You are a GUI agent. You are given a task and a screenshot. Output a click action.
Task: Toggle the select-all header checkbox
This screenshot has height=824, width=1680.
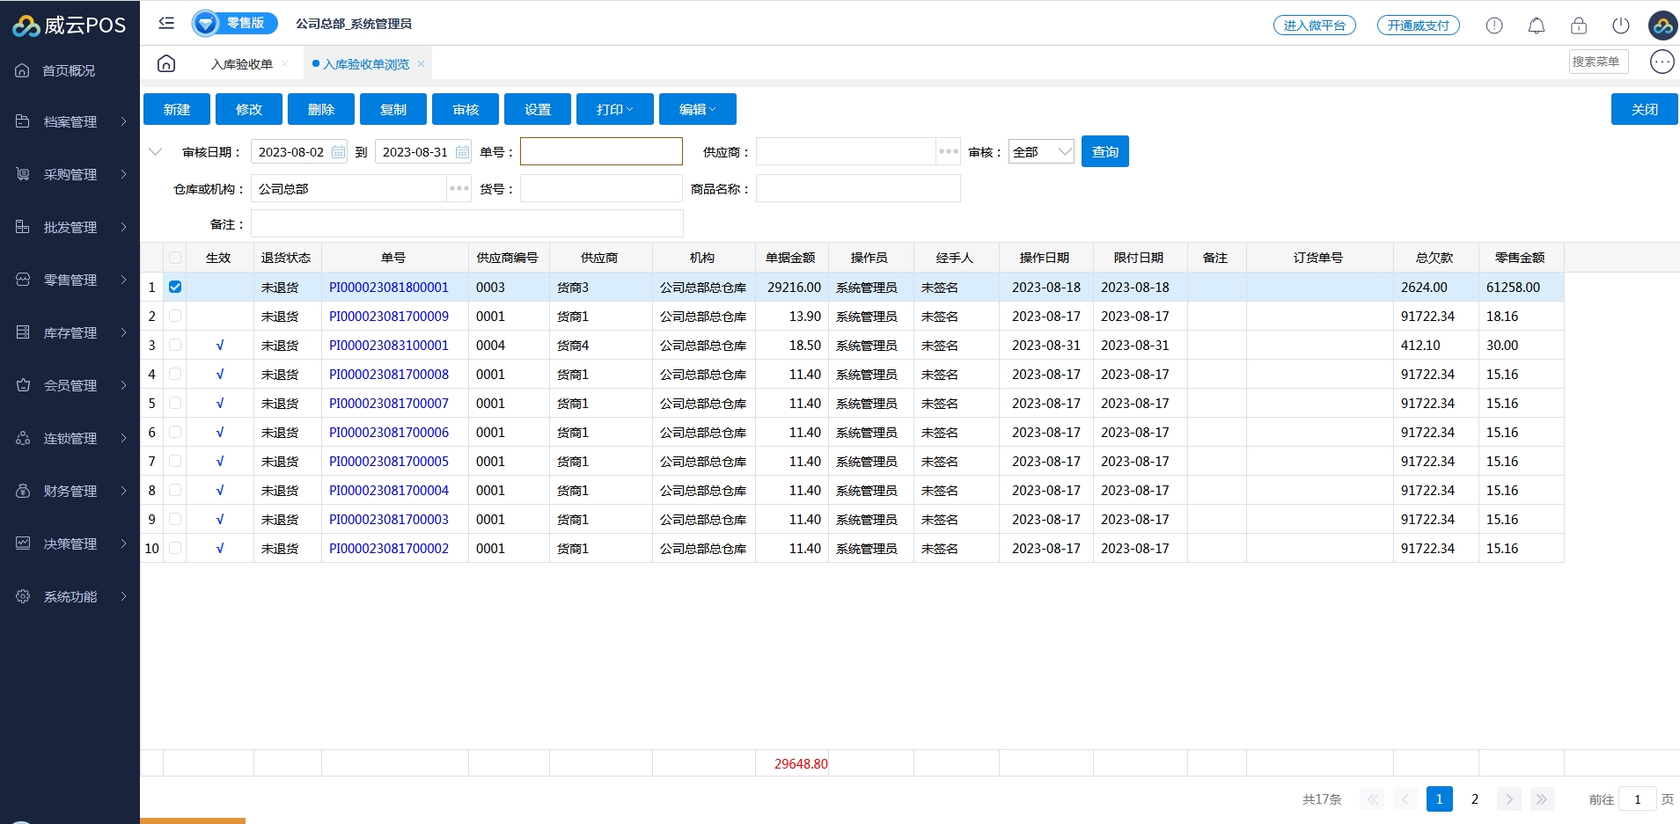pos(175,258)
